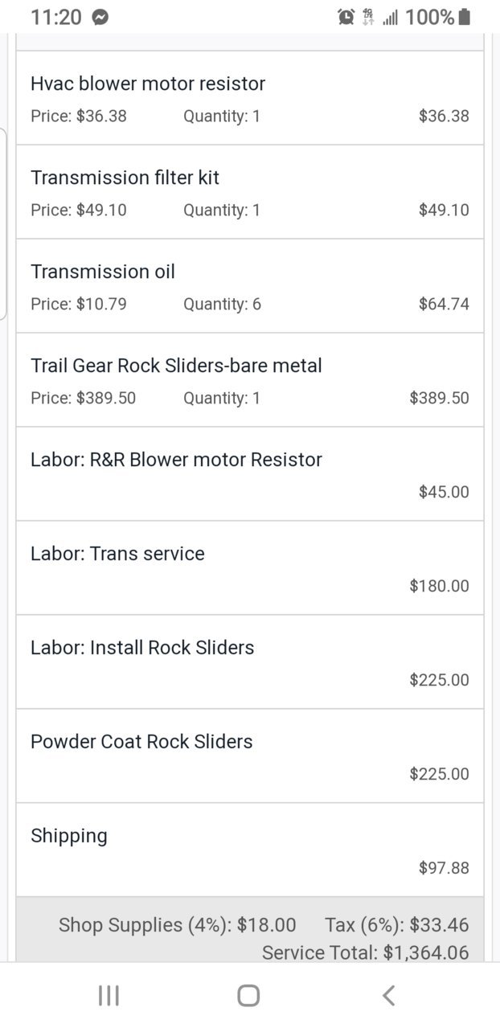
Task: Select the Hvac blower motor resistor item
Action: (250, 98)
